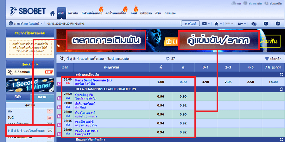
Task: Select วันนี้ football filter with count 47
Action: 30,118
